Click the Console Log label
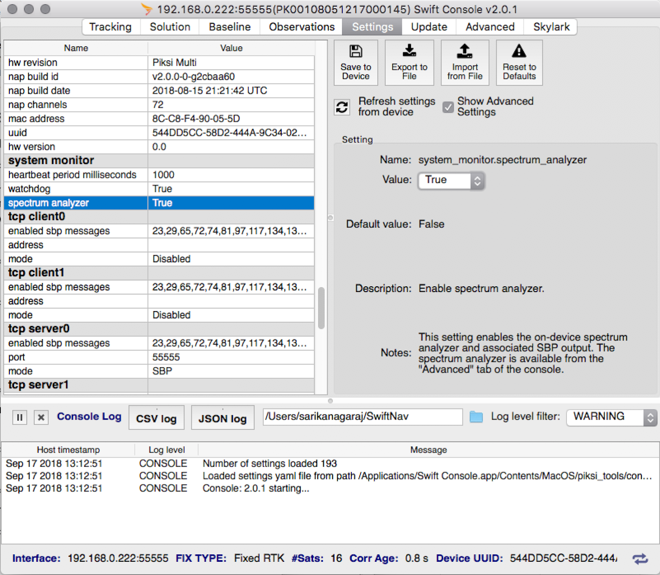 click(x=89, y=416)
